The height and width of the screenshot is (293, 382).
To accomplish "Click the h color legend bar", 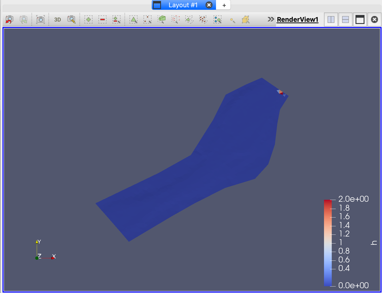I will point(328,242).
